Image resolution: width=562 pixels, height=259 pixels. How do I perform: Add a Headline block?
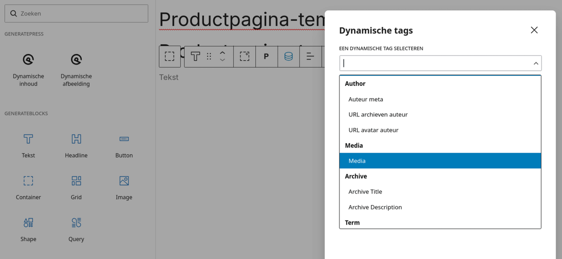[x=76, y=145]
